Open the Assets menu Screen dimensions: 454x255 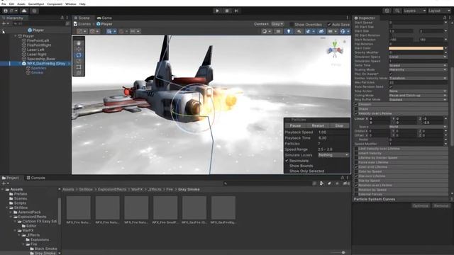click(21, 4)
